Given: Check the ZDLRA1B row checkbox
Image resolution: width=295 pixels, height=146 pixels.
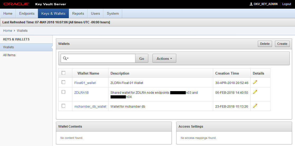Looking at the screenshot, I should pos(64,92).
